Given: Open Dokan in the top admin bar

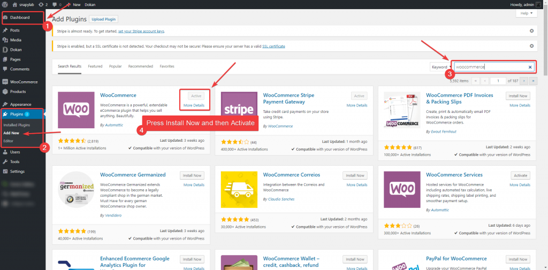Looking at the screenshot, I should (x=90, y=4).
